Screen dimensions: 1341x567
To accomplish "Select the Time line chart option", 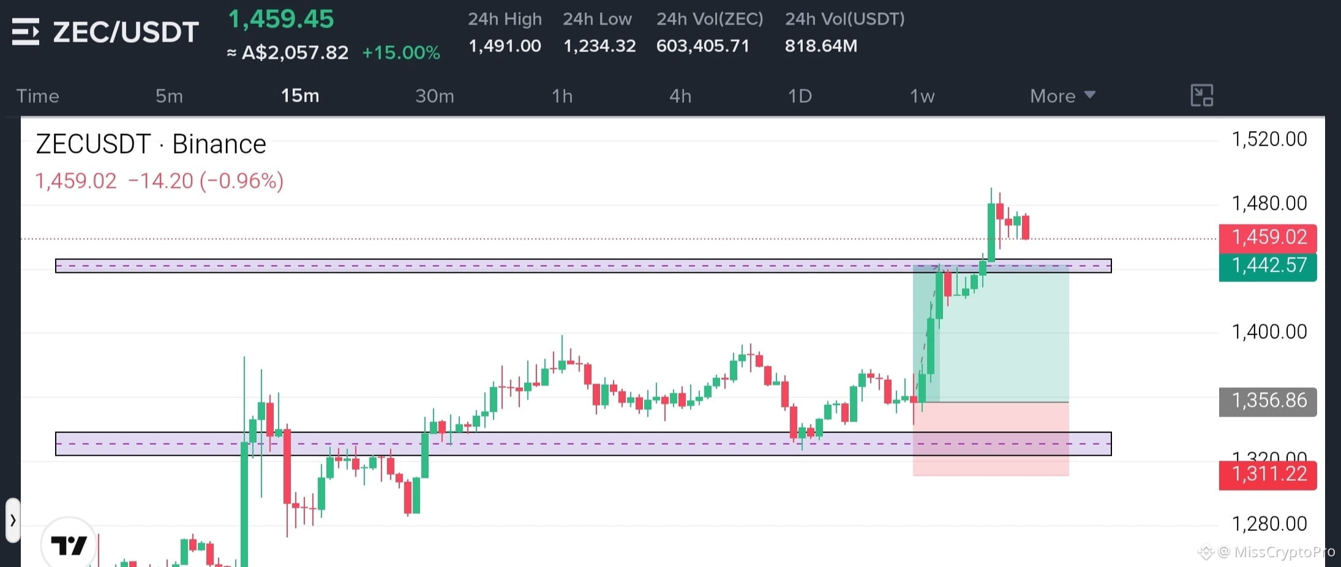I will click(37, 96).
